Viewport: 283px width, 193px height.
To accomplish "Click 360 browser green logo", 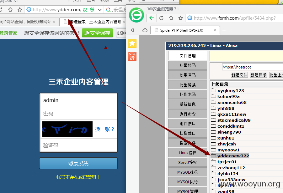I will 136,15.
